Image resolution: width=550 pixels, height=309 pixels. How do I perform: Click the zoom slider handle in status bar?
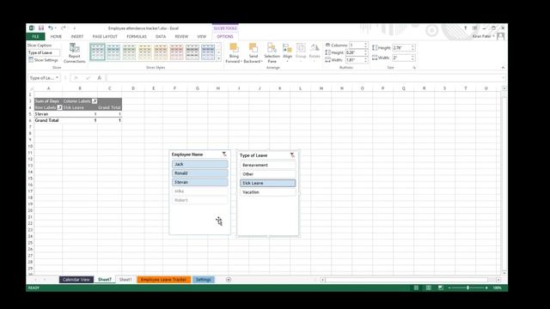point(467,288)
